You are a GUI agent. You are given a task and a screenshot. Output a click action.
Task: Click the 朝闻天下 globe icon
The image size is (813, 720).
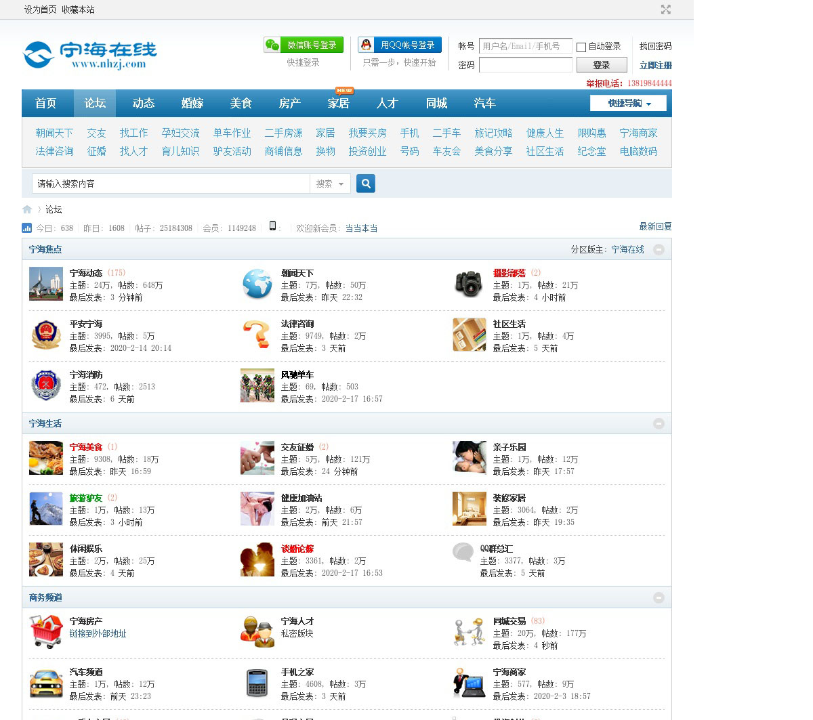tap(257, 284)
